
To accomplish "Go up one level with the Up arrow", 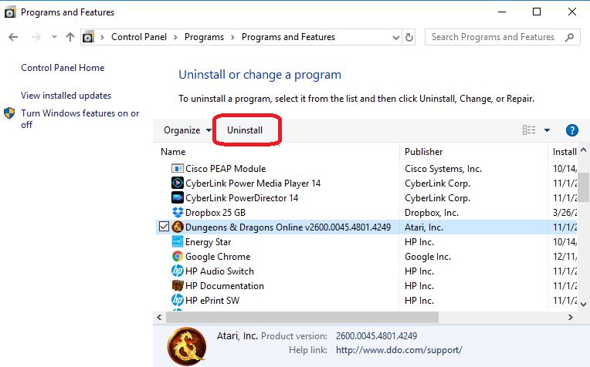I will 70,37.
